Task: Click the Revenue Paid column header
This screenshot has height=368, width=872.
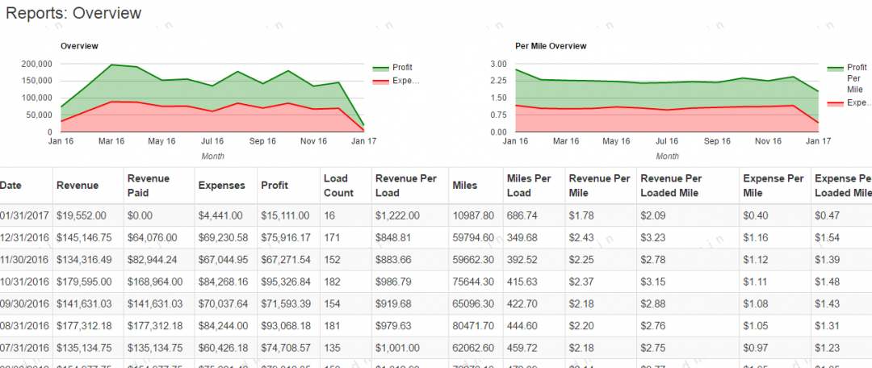Action: point(149,186)
